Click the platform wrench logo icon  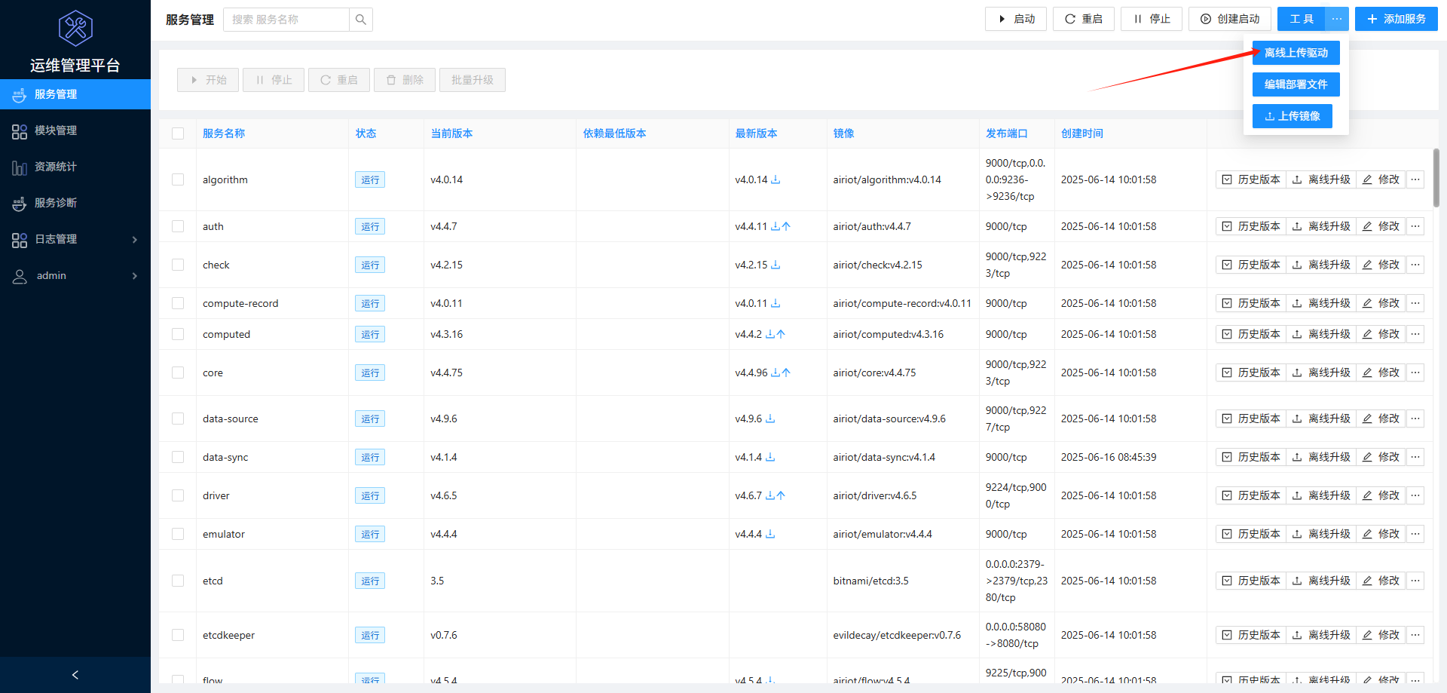pos(75,29)
